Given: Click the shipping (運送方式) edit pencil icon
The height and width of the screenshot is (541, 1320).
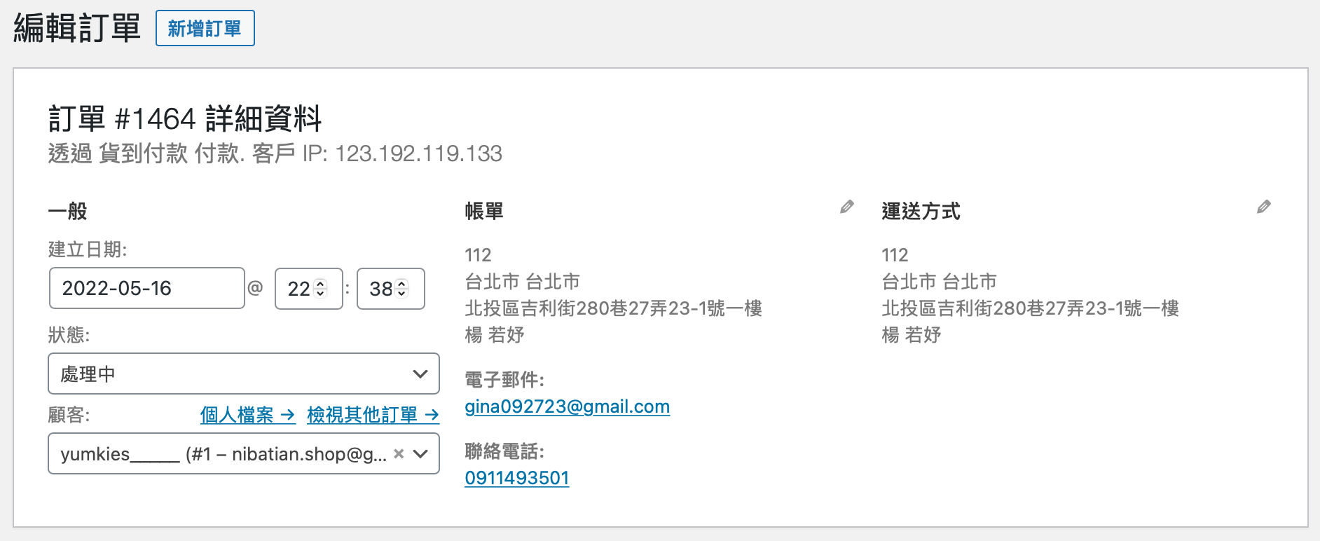Looking at the screenshot, I should point(1263,207).
